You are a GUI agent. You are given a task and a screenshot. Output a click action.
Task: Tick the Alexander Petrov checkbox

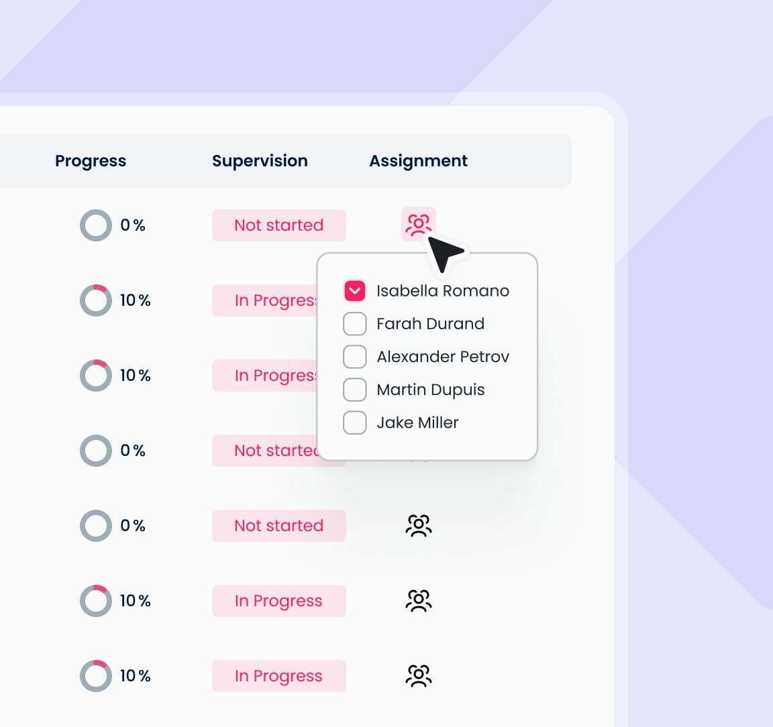click(x=354, y=356)
